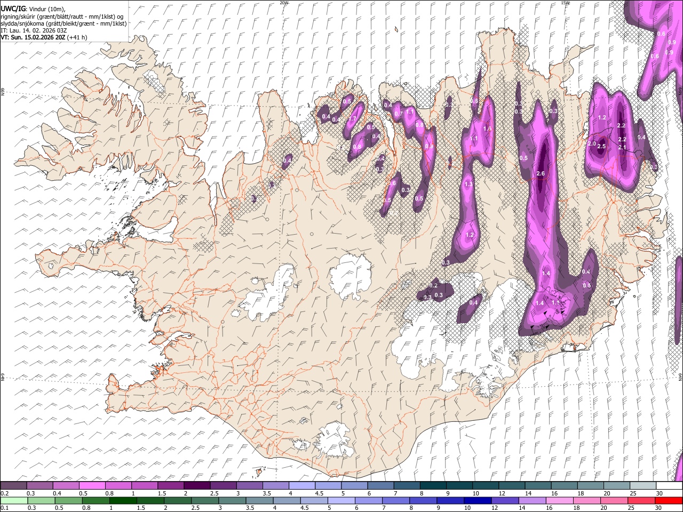Viewport: 683px width, 512px height.
Task: Click the 'UWC/IG' title text in header box
Action: pos(13,9)
